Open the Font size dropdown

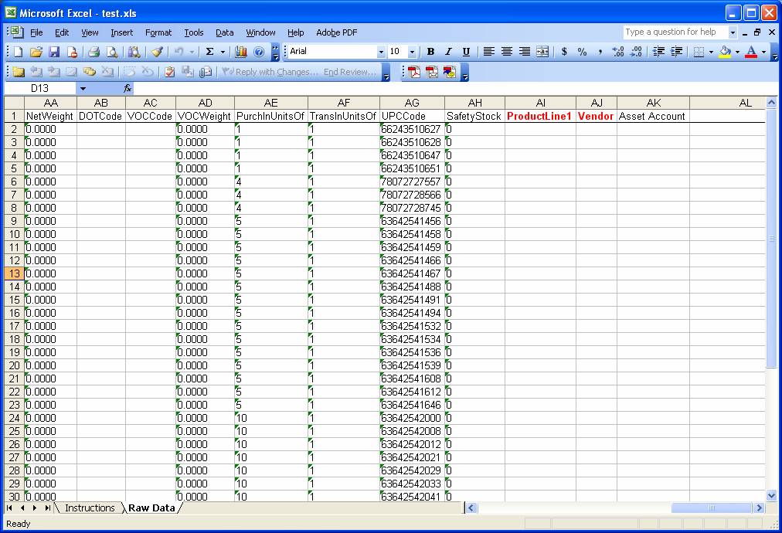pyautogui.click(x=412, y=52)
